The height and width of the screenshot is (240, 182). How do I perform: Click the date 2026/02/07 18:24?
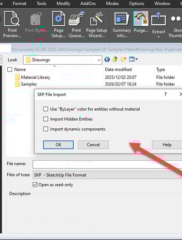click(x=120, y=84)
